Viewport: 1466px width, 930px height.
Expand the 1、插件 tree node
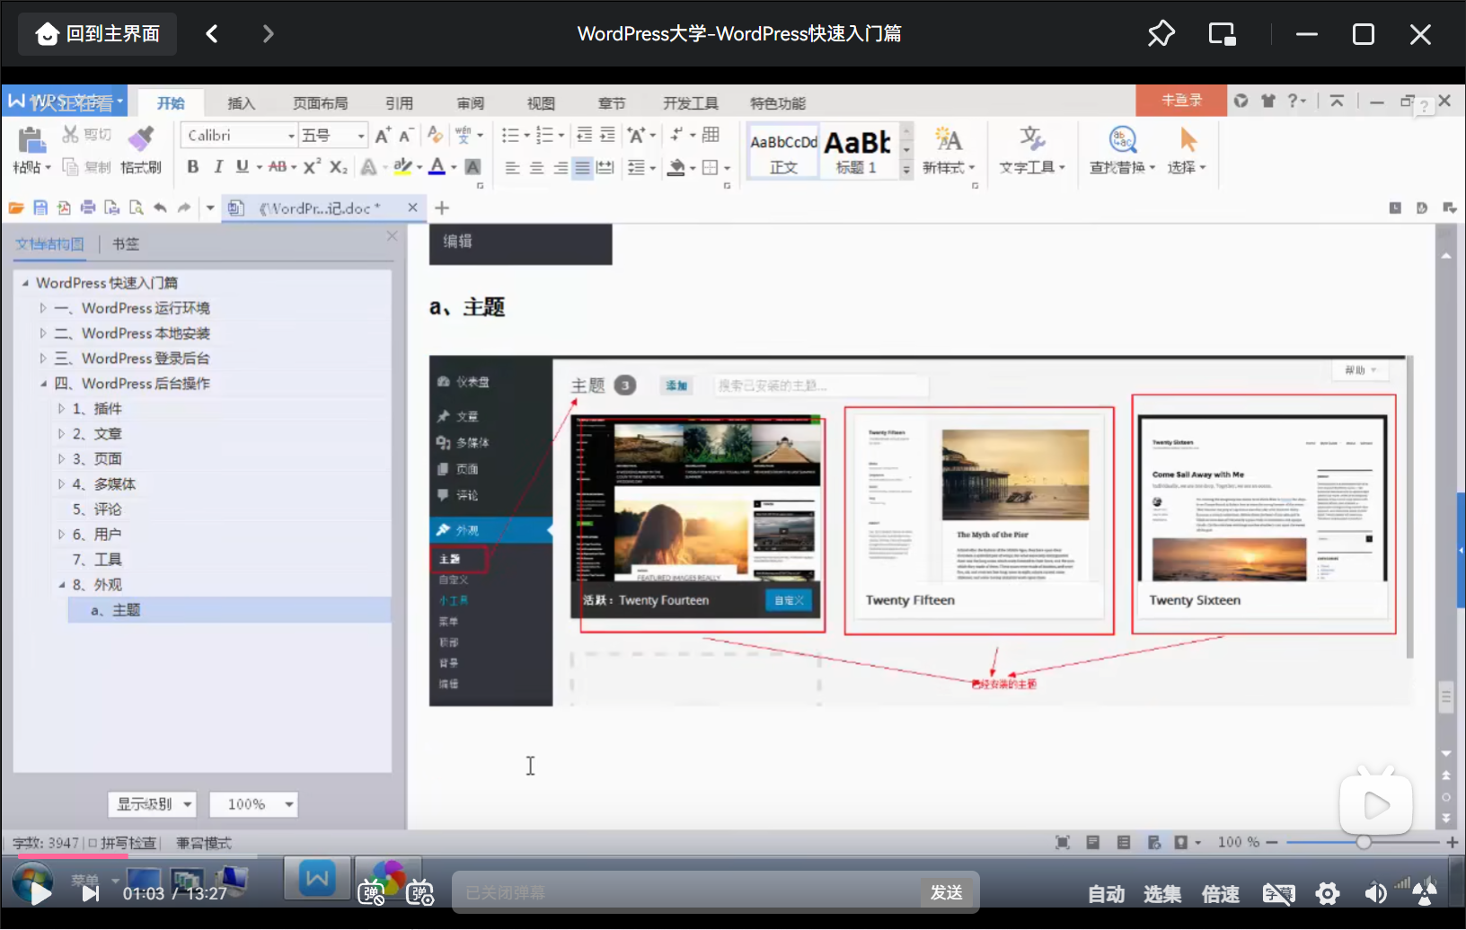click(x=61, y=409)
